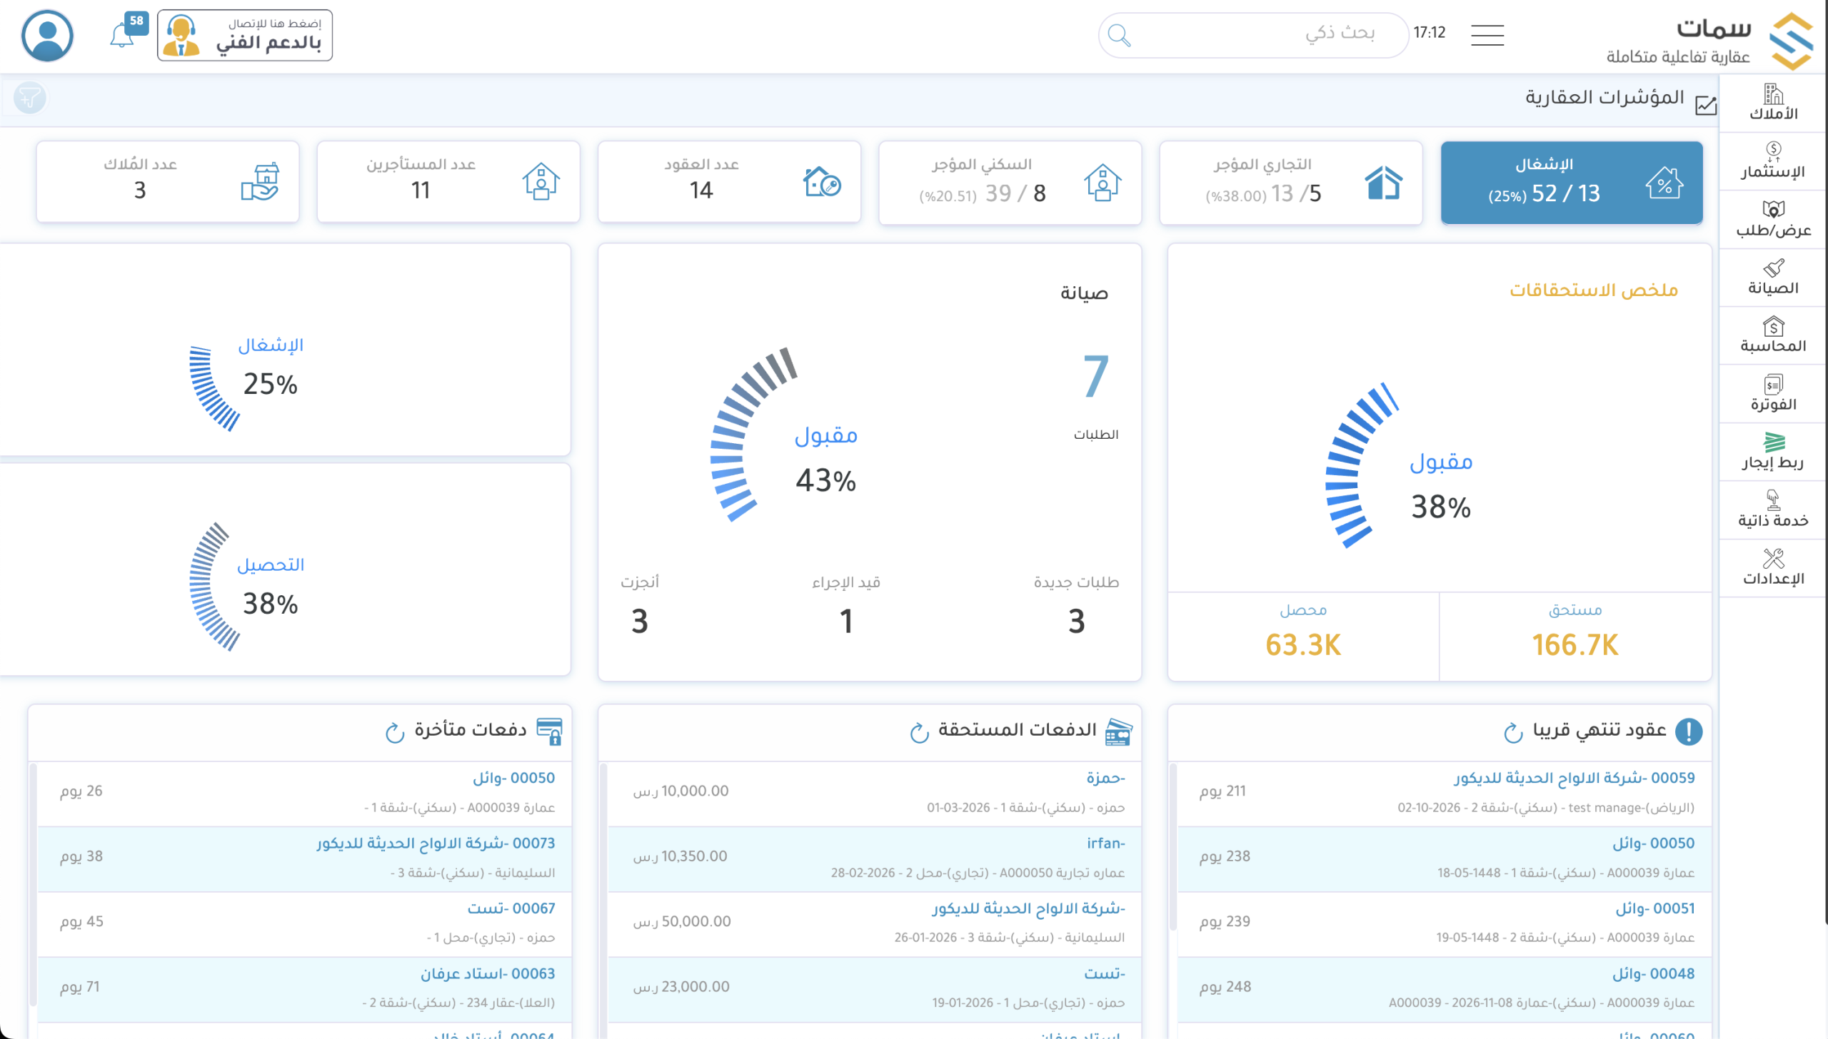Image resolution: width=1828 pixels, height=1039 pixels.
Task: Select ربط إيجار sidebar item
Action: coord(1772,452)
